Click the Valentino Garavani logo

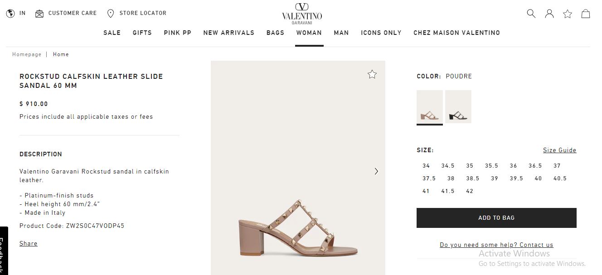302,13
